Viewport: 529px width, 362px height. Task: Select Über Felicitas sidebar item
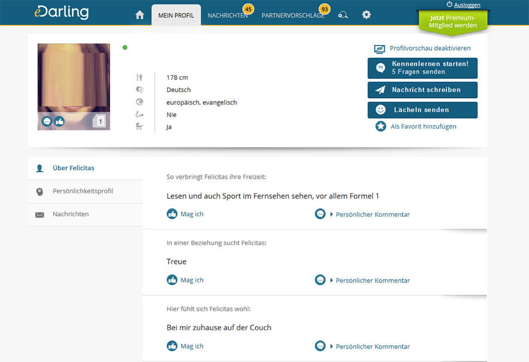click(85, 168)
